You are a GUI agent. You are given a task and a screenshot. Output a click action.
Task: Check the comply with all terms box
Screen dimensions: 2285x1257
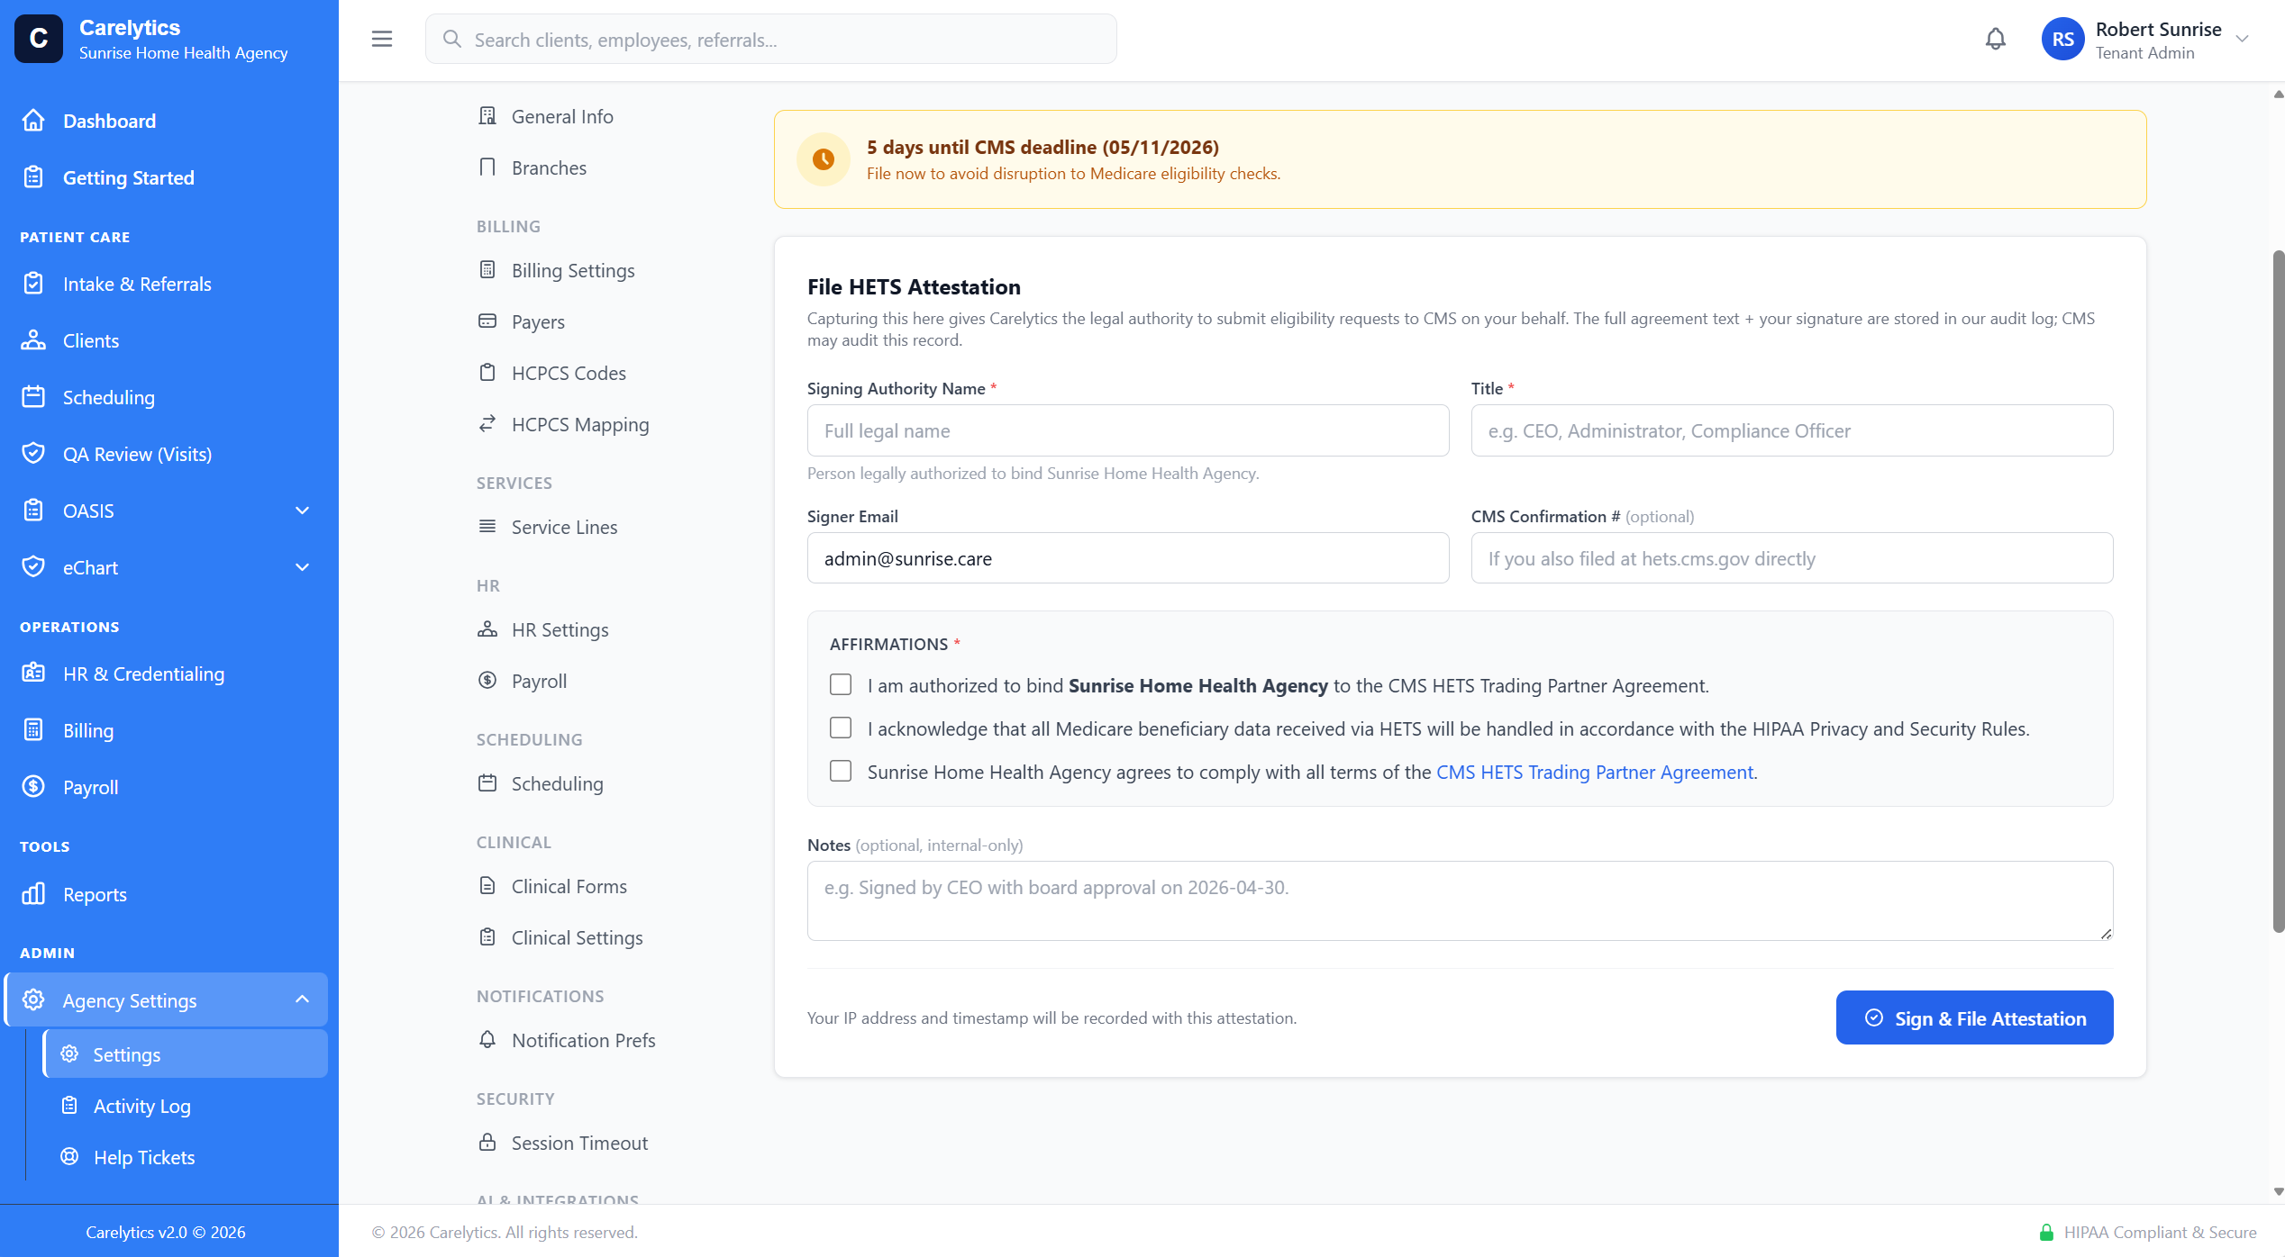pyautogui.click(x=841, y=771)
